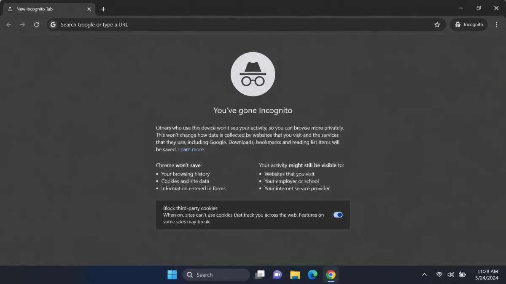
Task: Click the Google G icon in the address bar
Action: [x=53, y=25]
